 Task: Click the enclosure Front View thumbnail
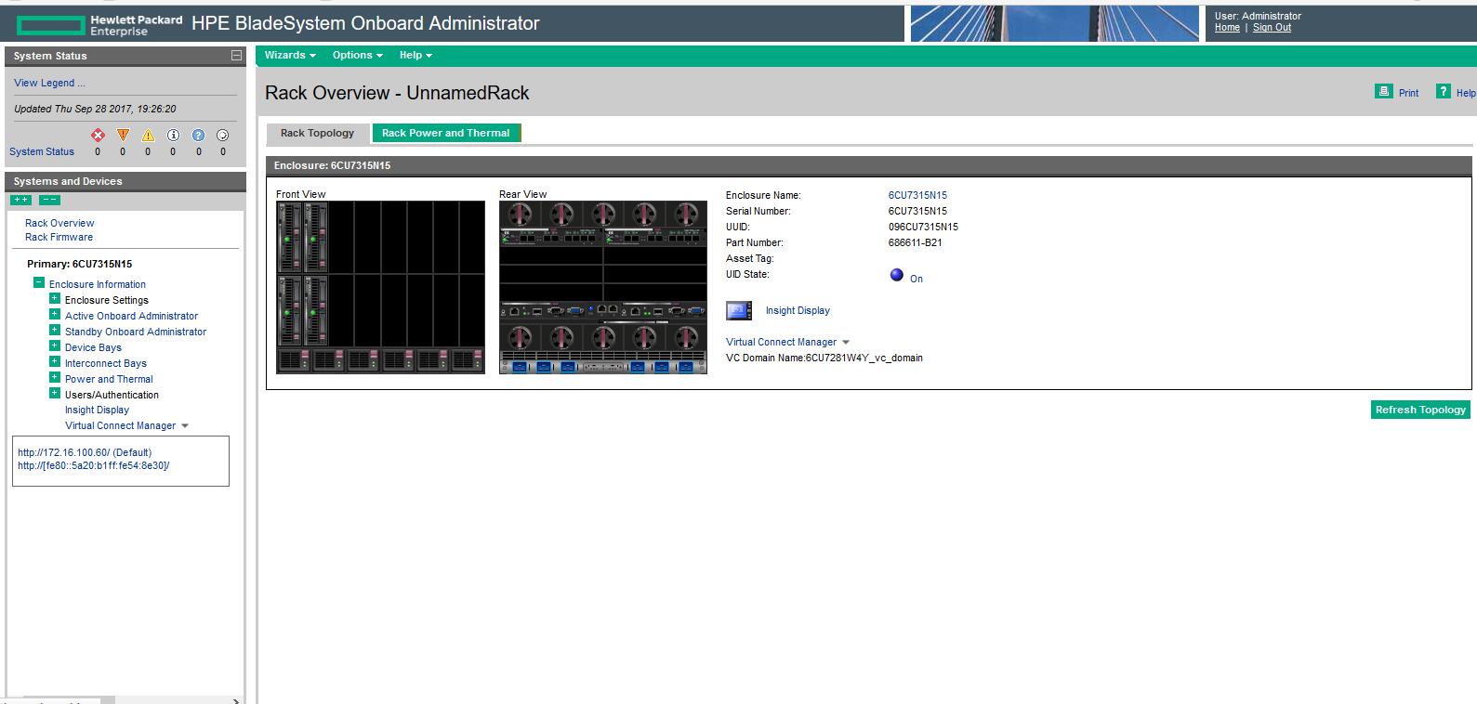[380, 287]
